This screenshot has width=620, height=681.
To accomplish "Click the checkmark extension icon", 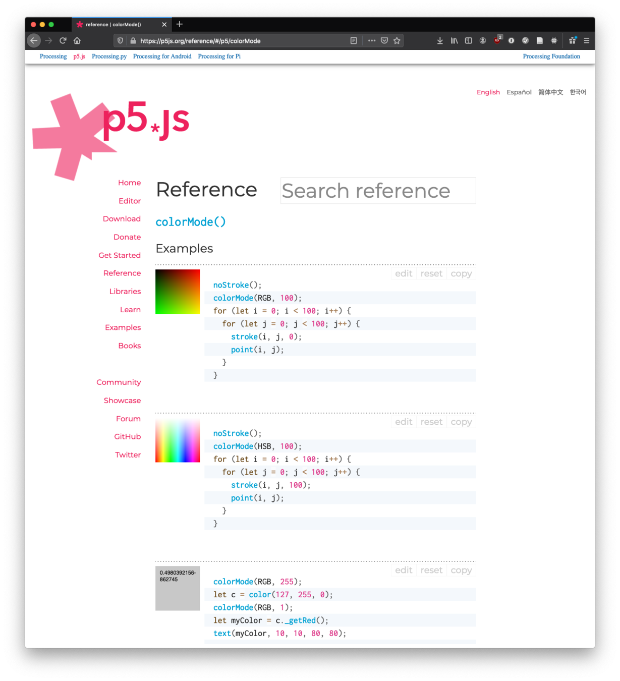I will pos(525,41).
